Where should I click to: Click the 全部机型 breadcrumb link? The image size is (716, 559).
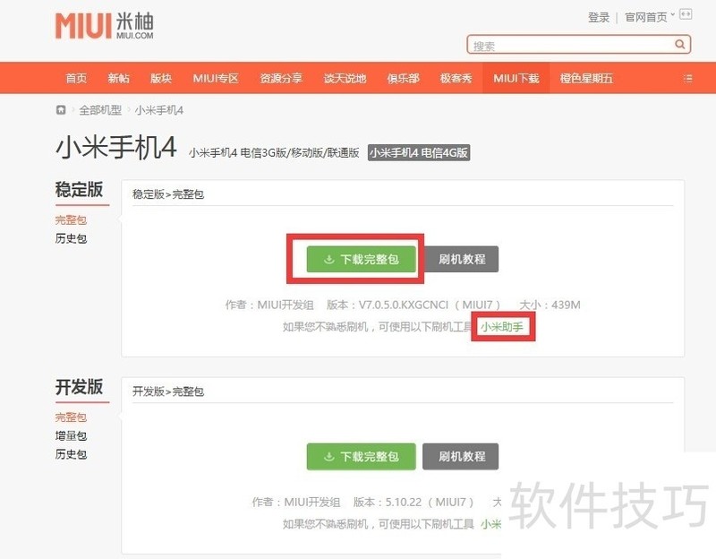100,110
